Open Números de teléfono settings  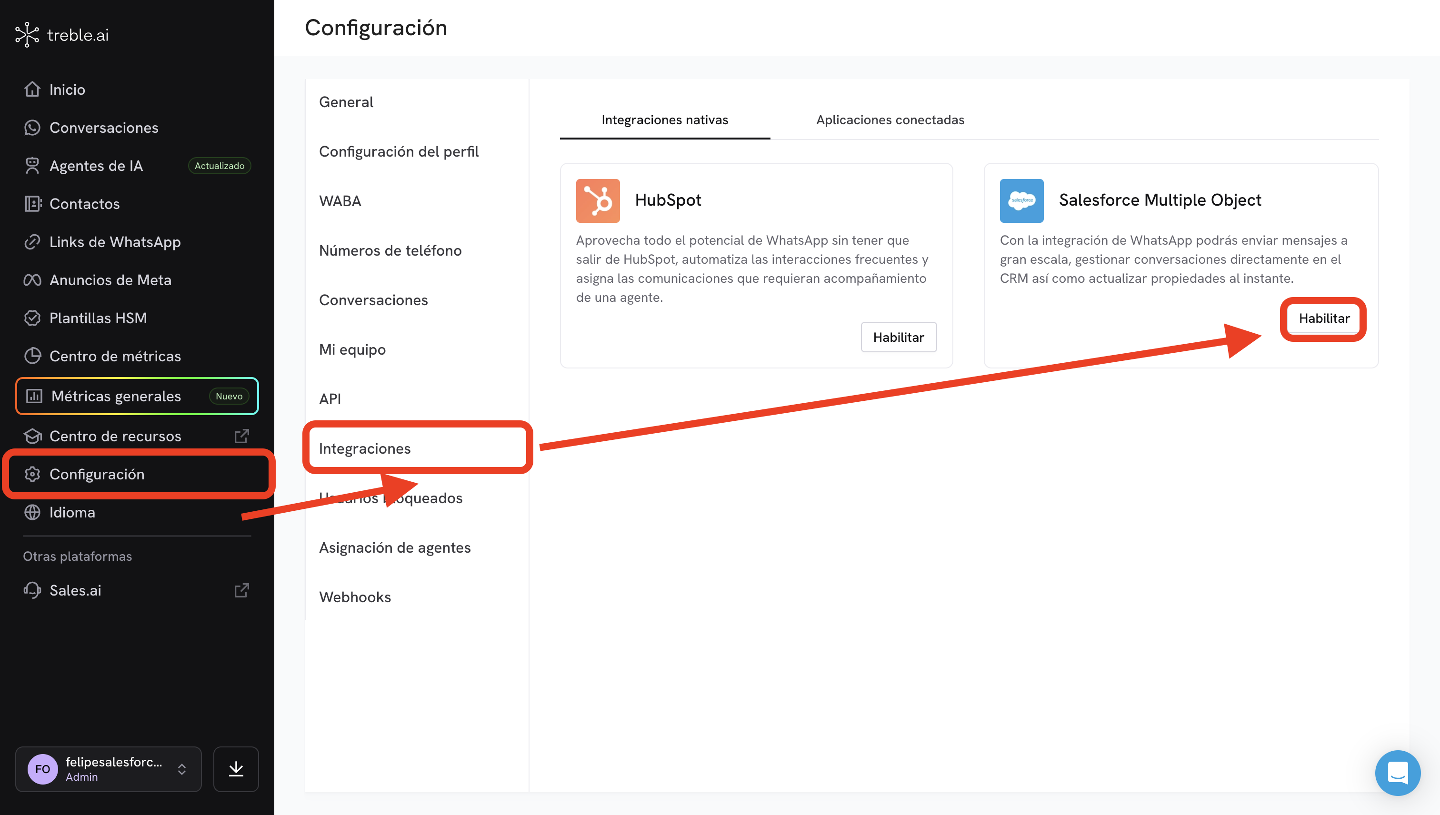(390, 250)
